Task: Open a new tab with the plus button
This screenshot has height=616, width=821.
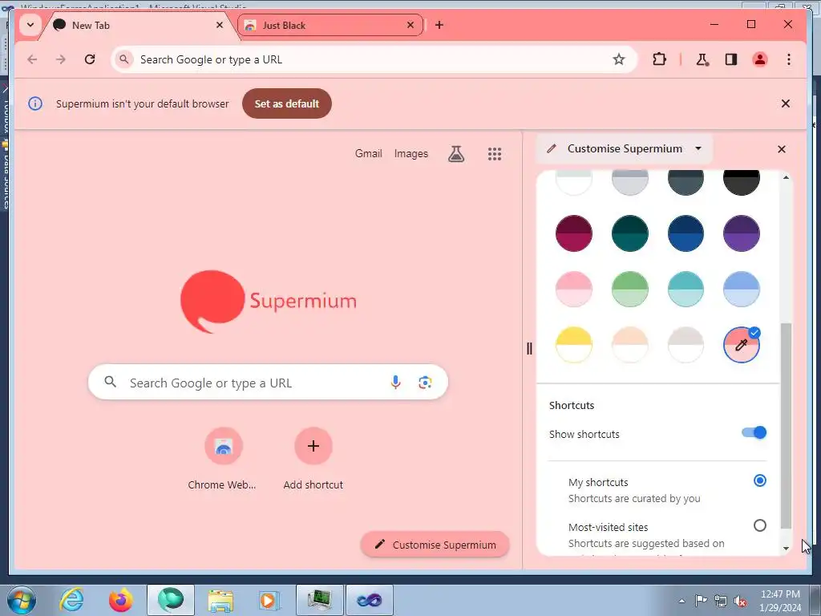Action: pyautogui.click(x=439, y=25)
